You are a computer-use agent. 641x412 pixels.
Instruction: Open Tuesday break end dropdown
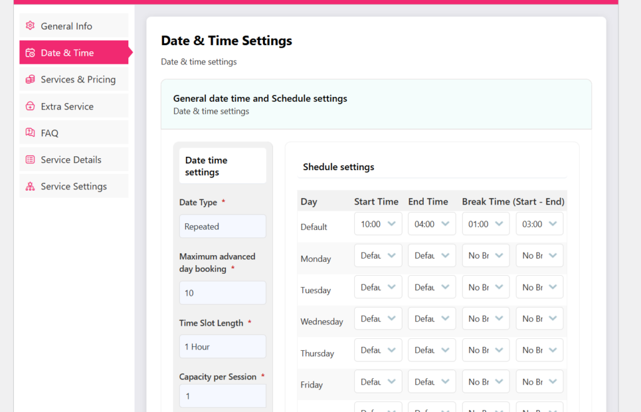[540, 287]
